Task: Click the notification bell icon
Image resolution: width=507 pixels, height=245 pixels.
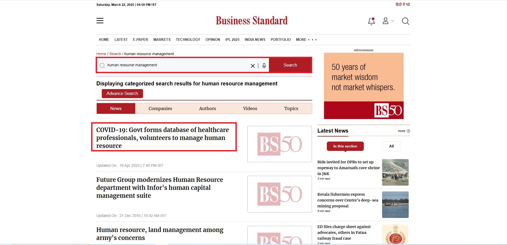Action: pos(371,21)
